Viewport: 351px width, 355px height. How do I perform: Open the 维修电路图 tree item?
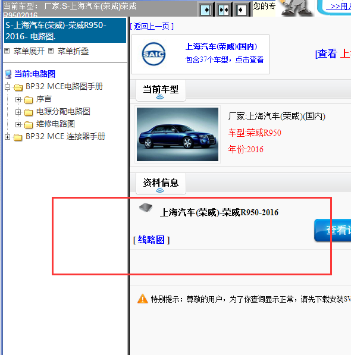click(x=55, y=124)
